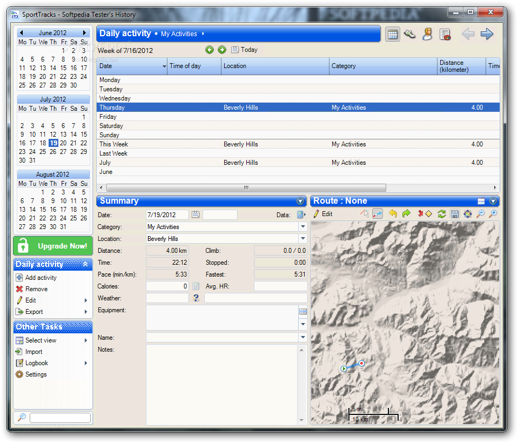Open the equipment list table icon

tap(303, 311)
